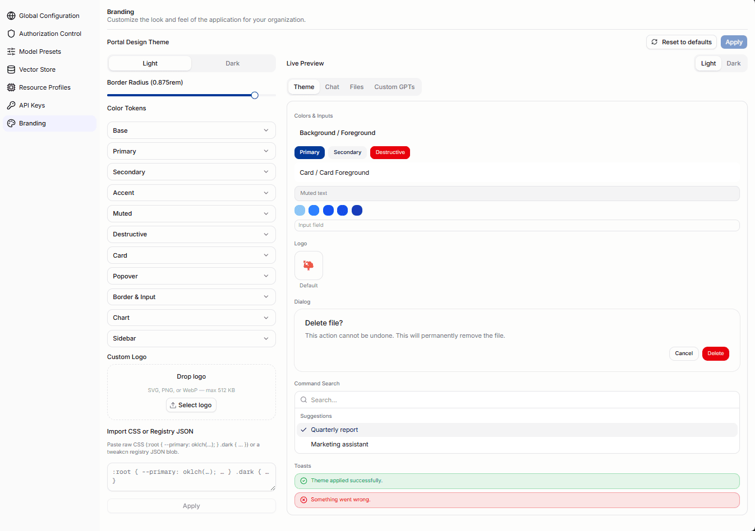Go to Model Presets page
Viewport: 755px width, 531px height.
(x=49, y=52)
